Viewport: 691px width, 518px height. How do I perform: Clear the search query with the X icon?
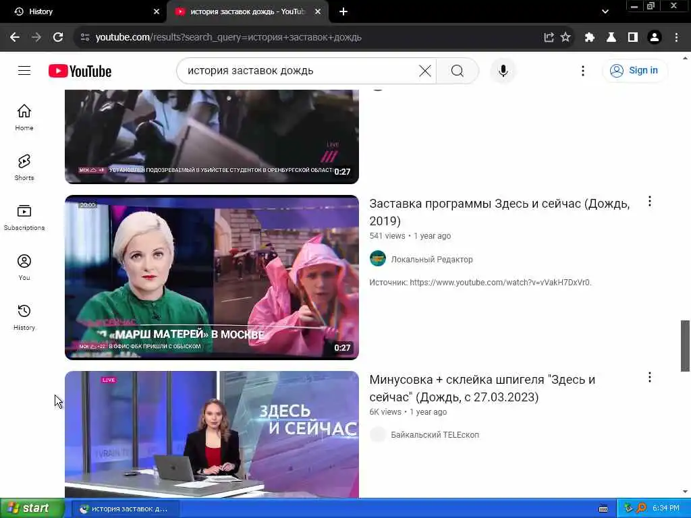click(x=425, y=70)
